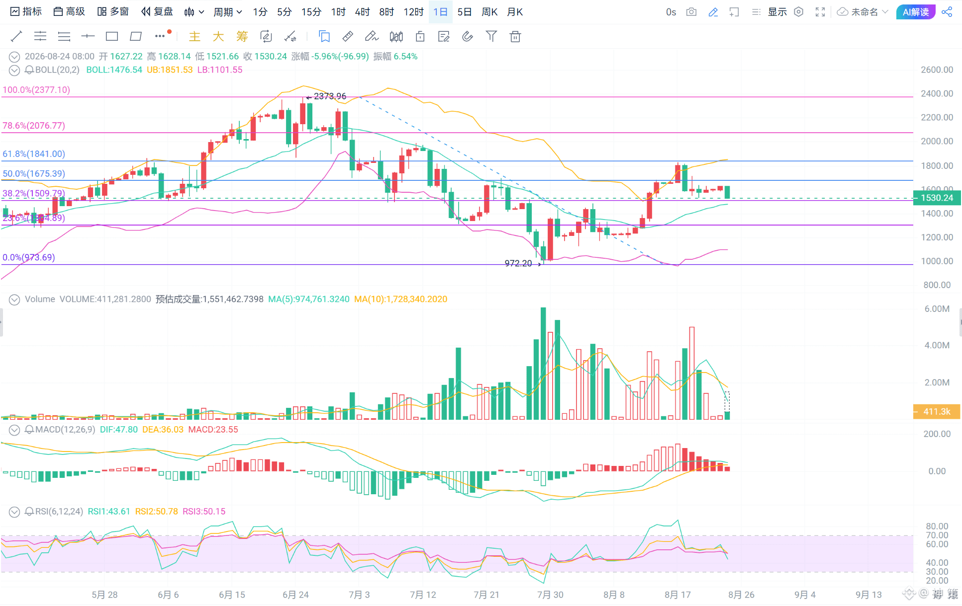
Task: Click the RSI(6,12,24) indicator label
Action: click(59, 512)
